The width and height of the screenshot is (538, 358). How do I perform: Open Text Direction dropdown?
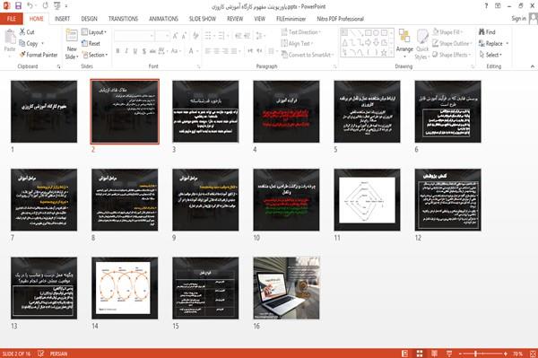pos(301,32)
